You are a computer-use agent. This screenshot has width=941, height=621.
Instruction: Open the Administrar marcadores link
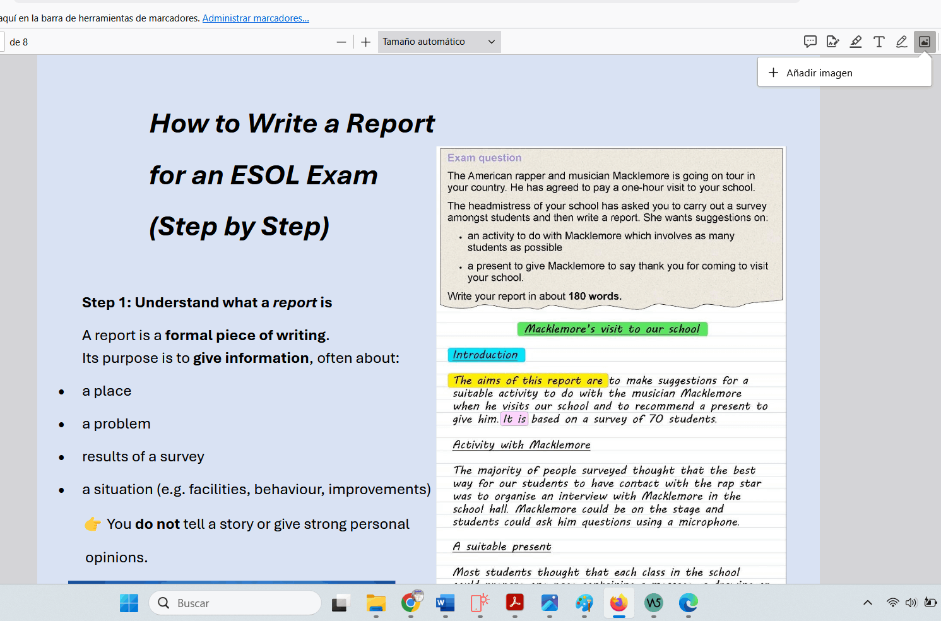[x=256, y=18]
